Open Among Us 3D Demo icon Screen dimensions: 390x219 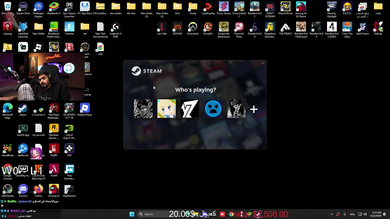(x=301, y=10)
